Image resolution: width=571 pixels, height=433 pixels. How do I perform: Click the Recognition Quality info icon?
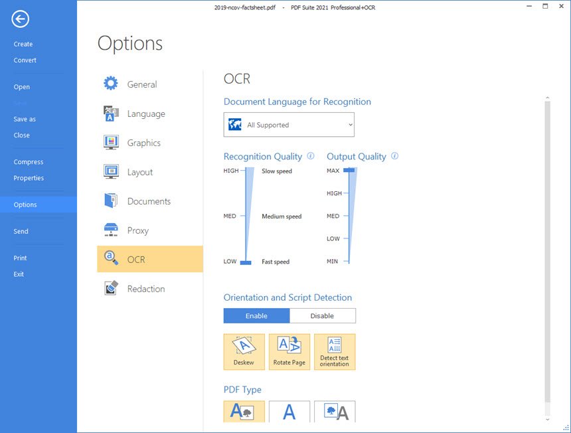click(x=311, y=156)
